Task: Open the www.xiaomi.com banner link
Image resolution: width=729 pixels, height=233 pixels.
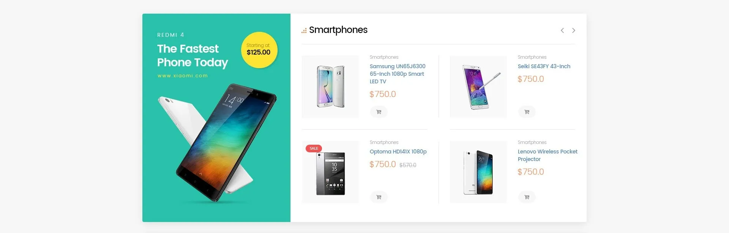Action: tap(183, 76)
